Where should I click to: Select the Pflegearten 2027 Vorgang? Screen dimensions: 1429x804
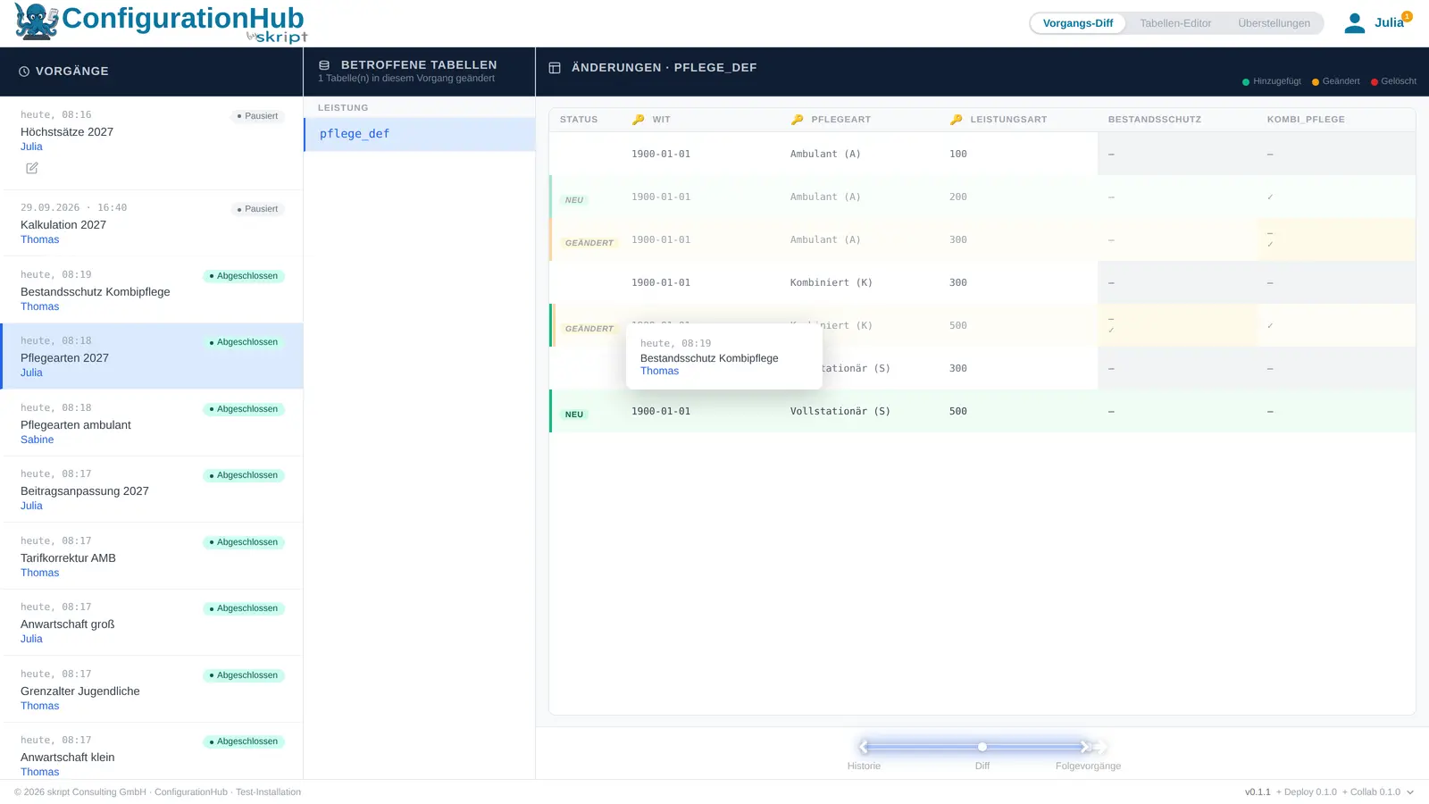tap(152, 356)
